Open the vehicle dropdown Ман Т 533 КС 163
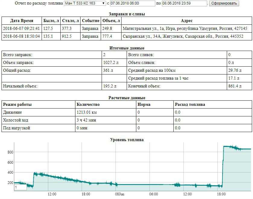 pos(85,3)
